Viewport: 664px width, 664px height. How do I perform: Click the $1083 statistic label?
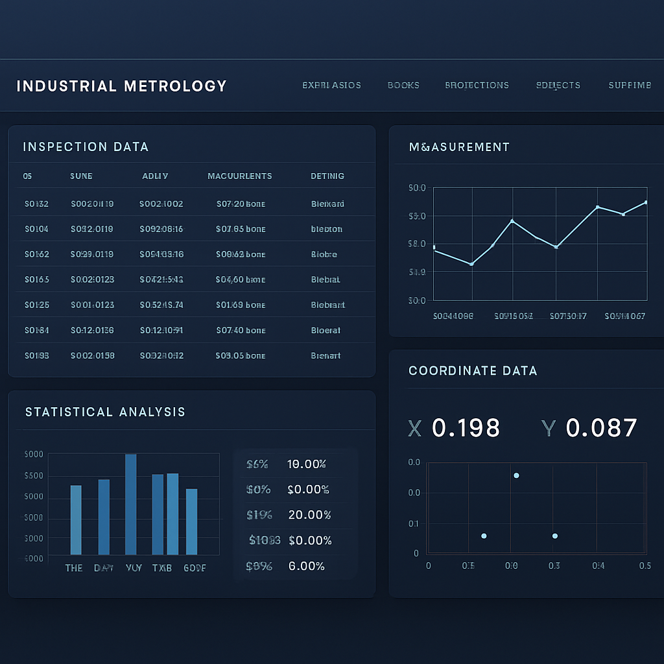pos(265,540)
